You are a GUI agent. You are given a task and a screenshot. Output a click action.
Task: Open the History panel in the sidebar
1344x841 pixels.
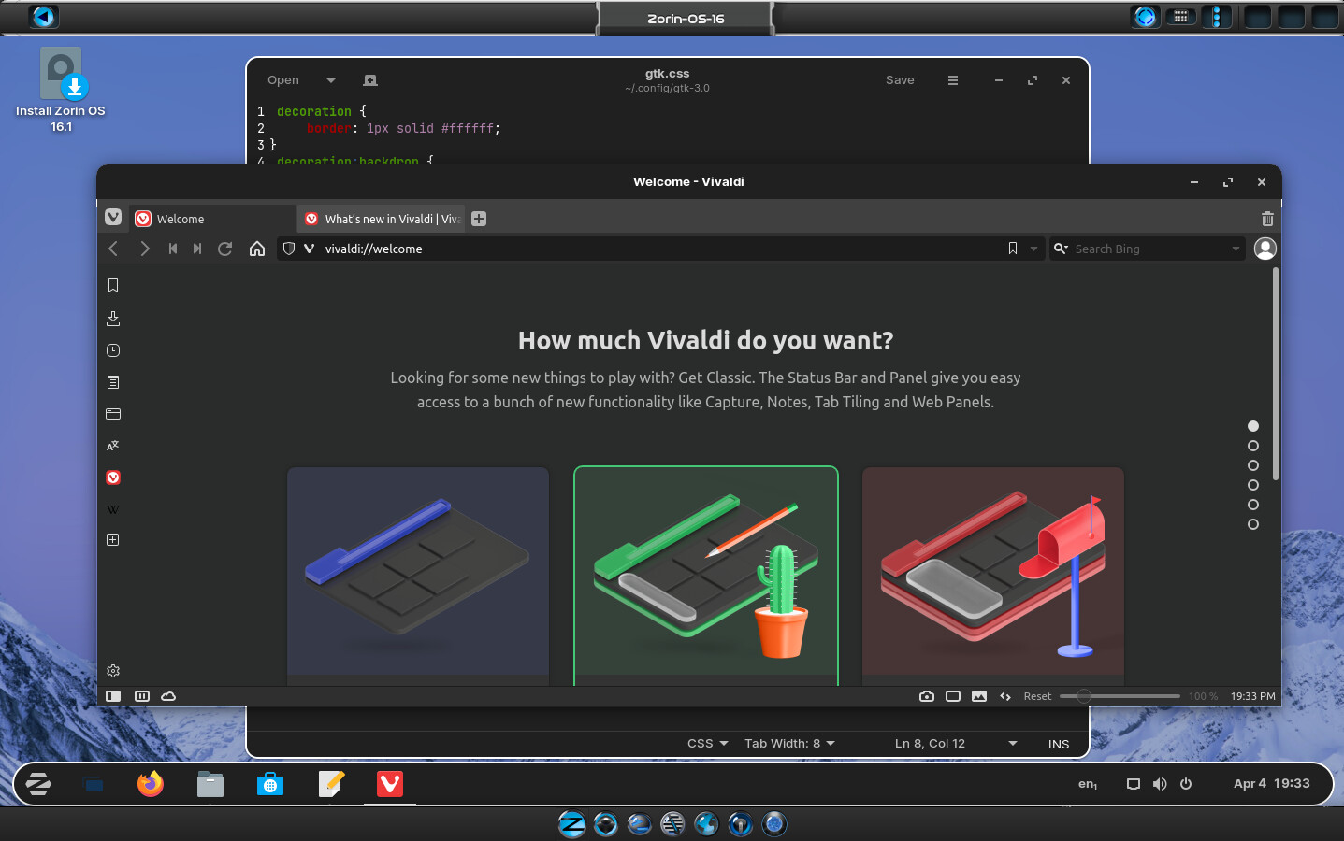[x=113, y=350]
